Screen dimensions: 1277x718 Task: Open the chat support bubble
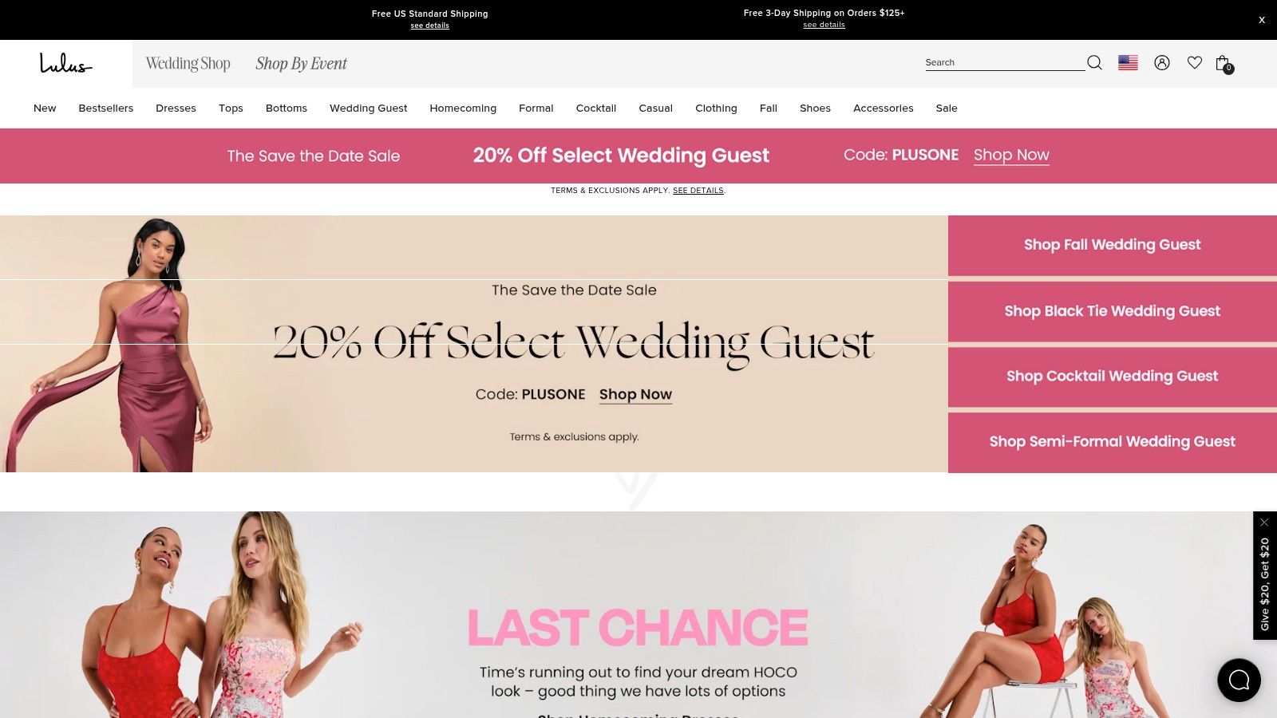click(1239, 680)
